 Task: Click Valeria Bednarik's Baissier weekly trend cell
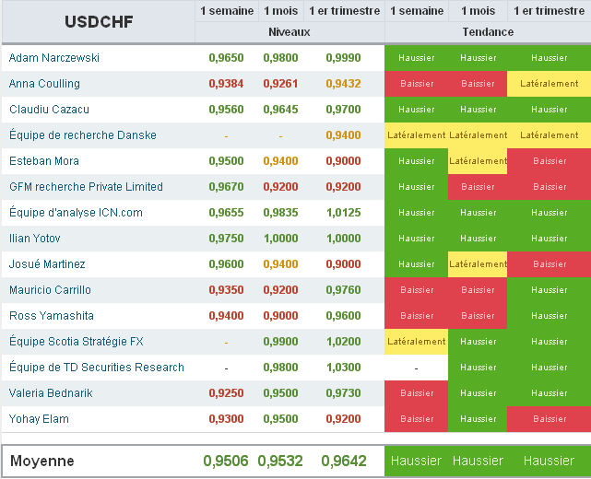tap(416, 393)
